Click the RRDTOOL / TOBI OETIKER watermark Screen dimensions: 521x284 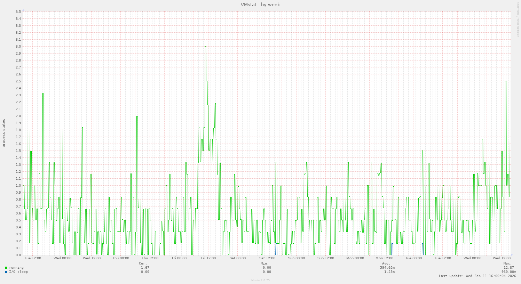click(518, 19)
